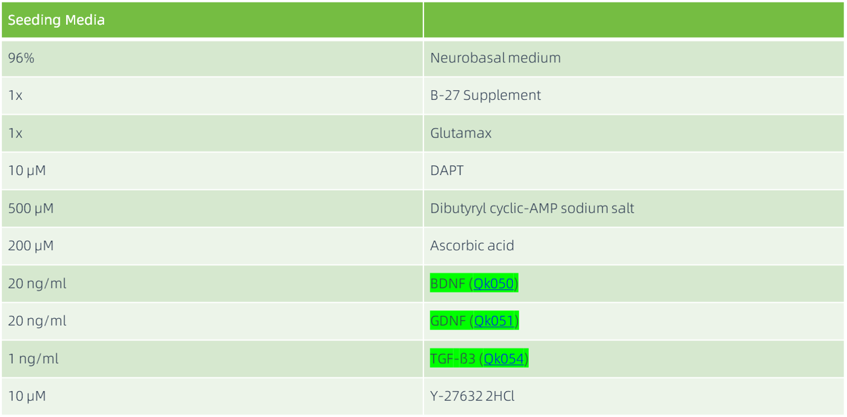
Task: Click the empty header cell beside Seeding Media
Action: [x=634, y=20]
